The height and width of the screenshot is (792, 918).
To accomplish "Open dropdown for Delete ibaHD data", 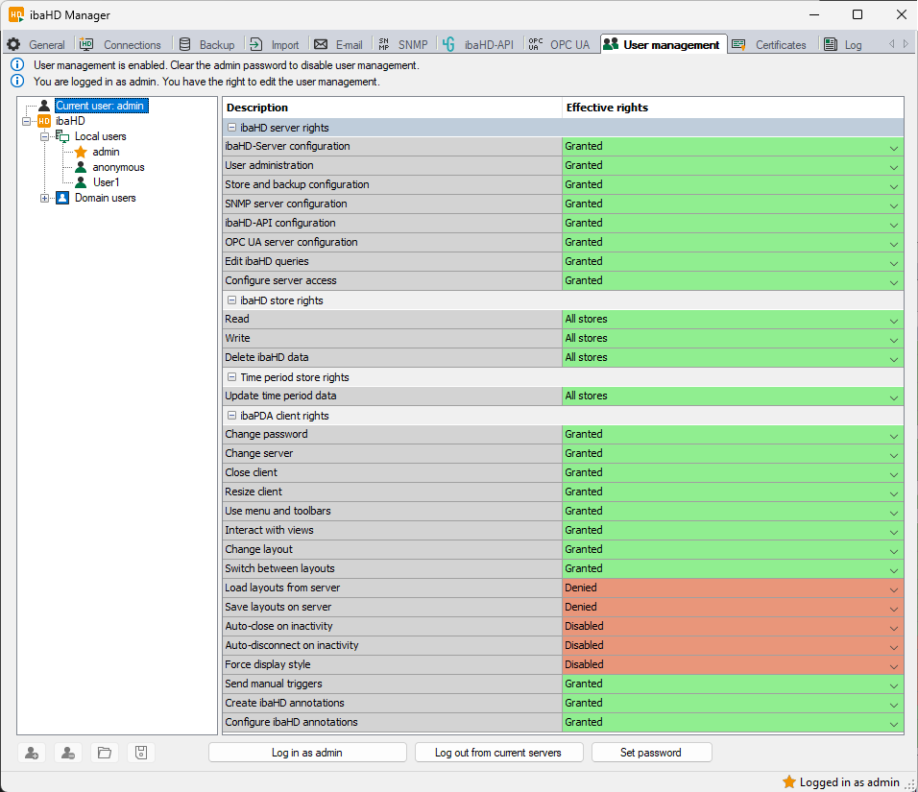I will click(x=893, y=358).
